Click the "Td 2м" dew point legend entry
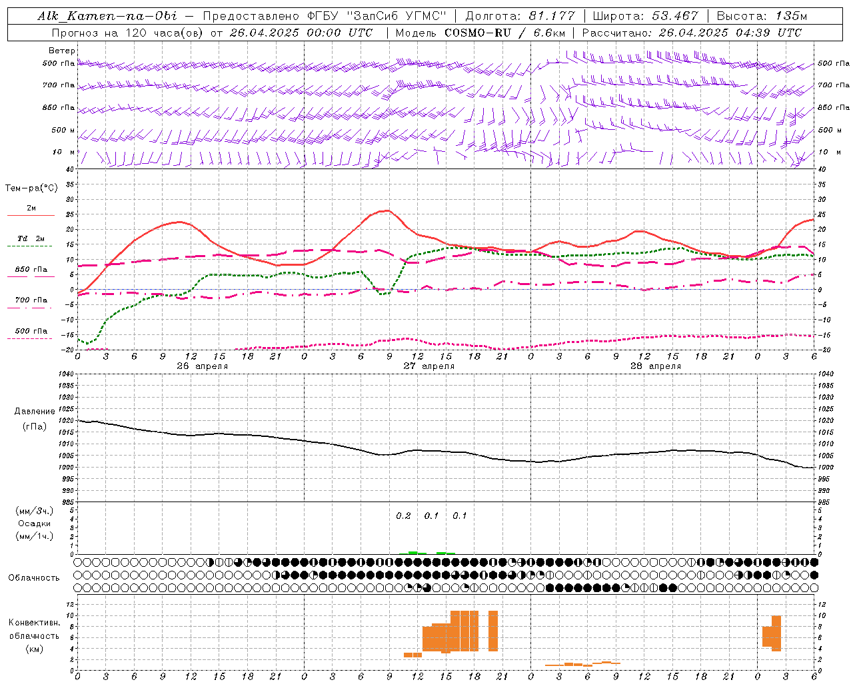Image resolution: width=853 pixels, height=682 pixels. (31, 238)
